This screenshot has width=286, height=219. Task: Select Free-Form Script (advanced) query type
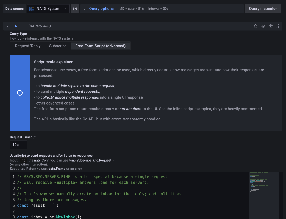point(100,46)
